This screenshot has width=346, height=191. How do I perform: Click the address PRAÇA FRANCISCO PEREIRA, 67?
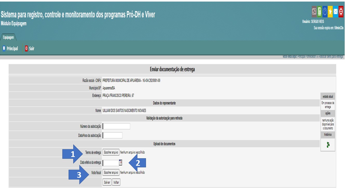click(118, 96)
